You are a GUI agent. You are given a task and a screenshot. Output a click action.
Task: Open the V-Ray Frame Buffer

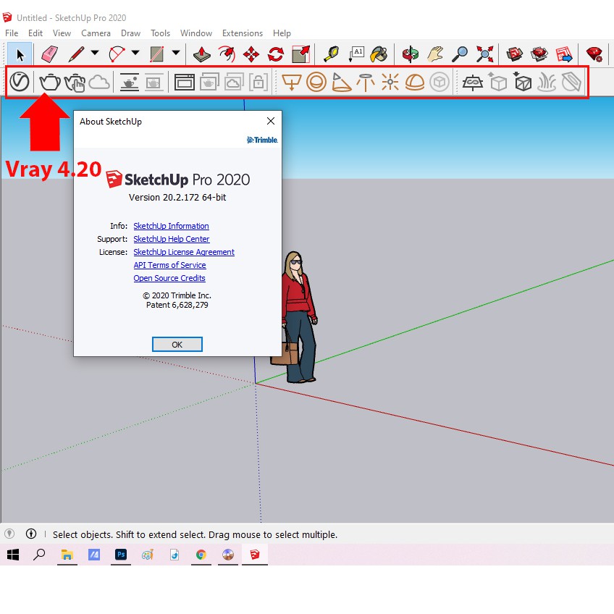tap(185, 82)
